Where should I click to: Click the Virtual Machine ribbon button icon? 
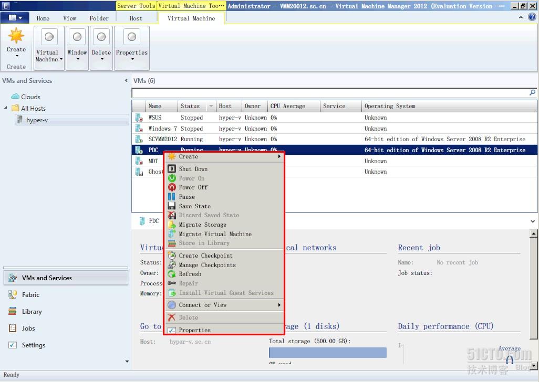click(49, 37)
